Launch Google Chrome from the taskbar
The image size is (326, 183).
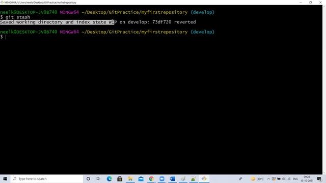151,178
